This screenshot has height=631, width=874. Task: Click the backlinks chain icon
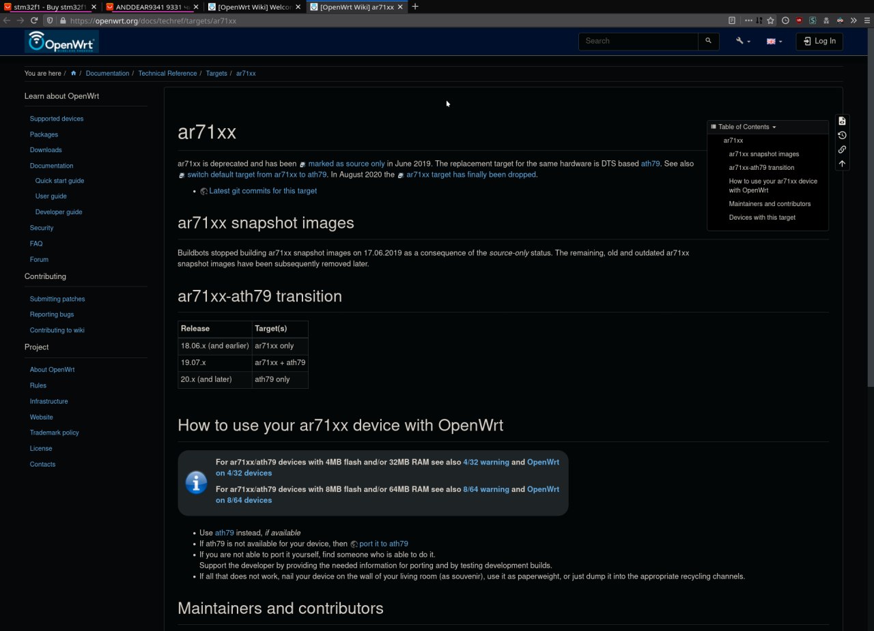point(842,149)
